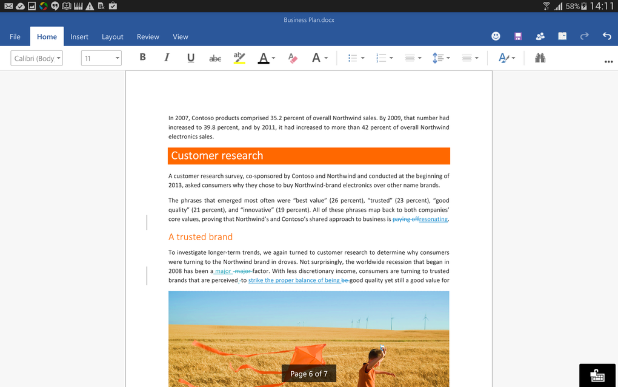Open the Share people icon
The width and height of the screenshot is (618, 387).
[540, 36]
